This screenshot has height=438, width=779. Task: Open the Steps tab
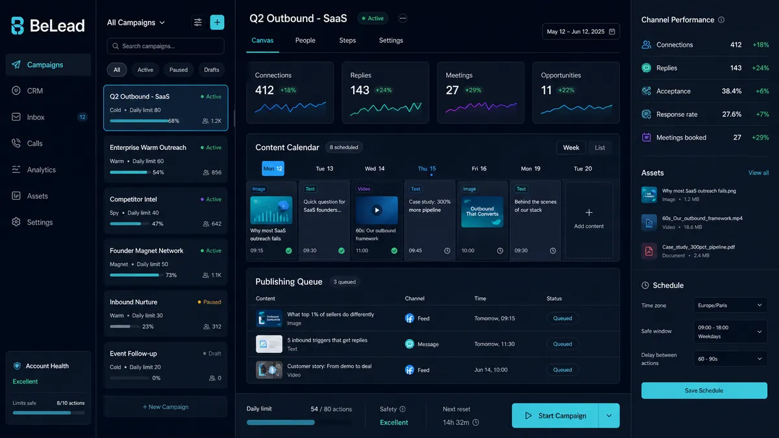click(x=347, y=40)
